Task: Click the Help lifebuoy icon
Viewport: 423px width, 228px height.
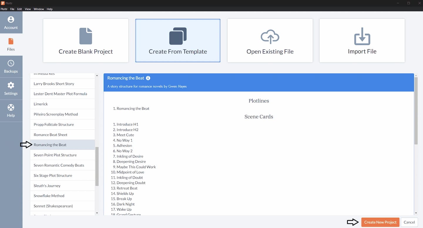Action: coord(11,107)
